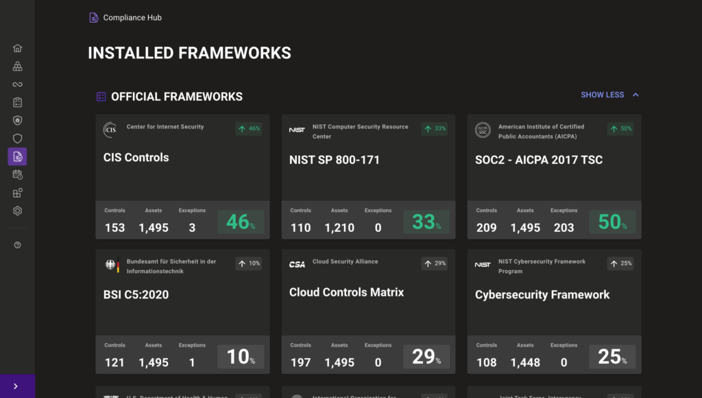Click the large 33% score on NIST SP 800-171

click(x=426, y=222)
